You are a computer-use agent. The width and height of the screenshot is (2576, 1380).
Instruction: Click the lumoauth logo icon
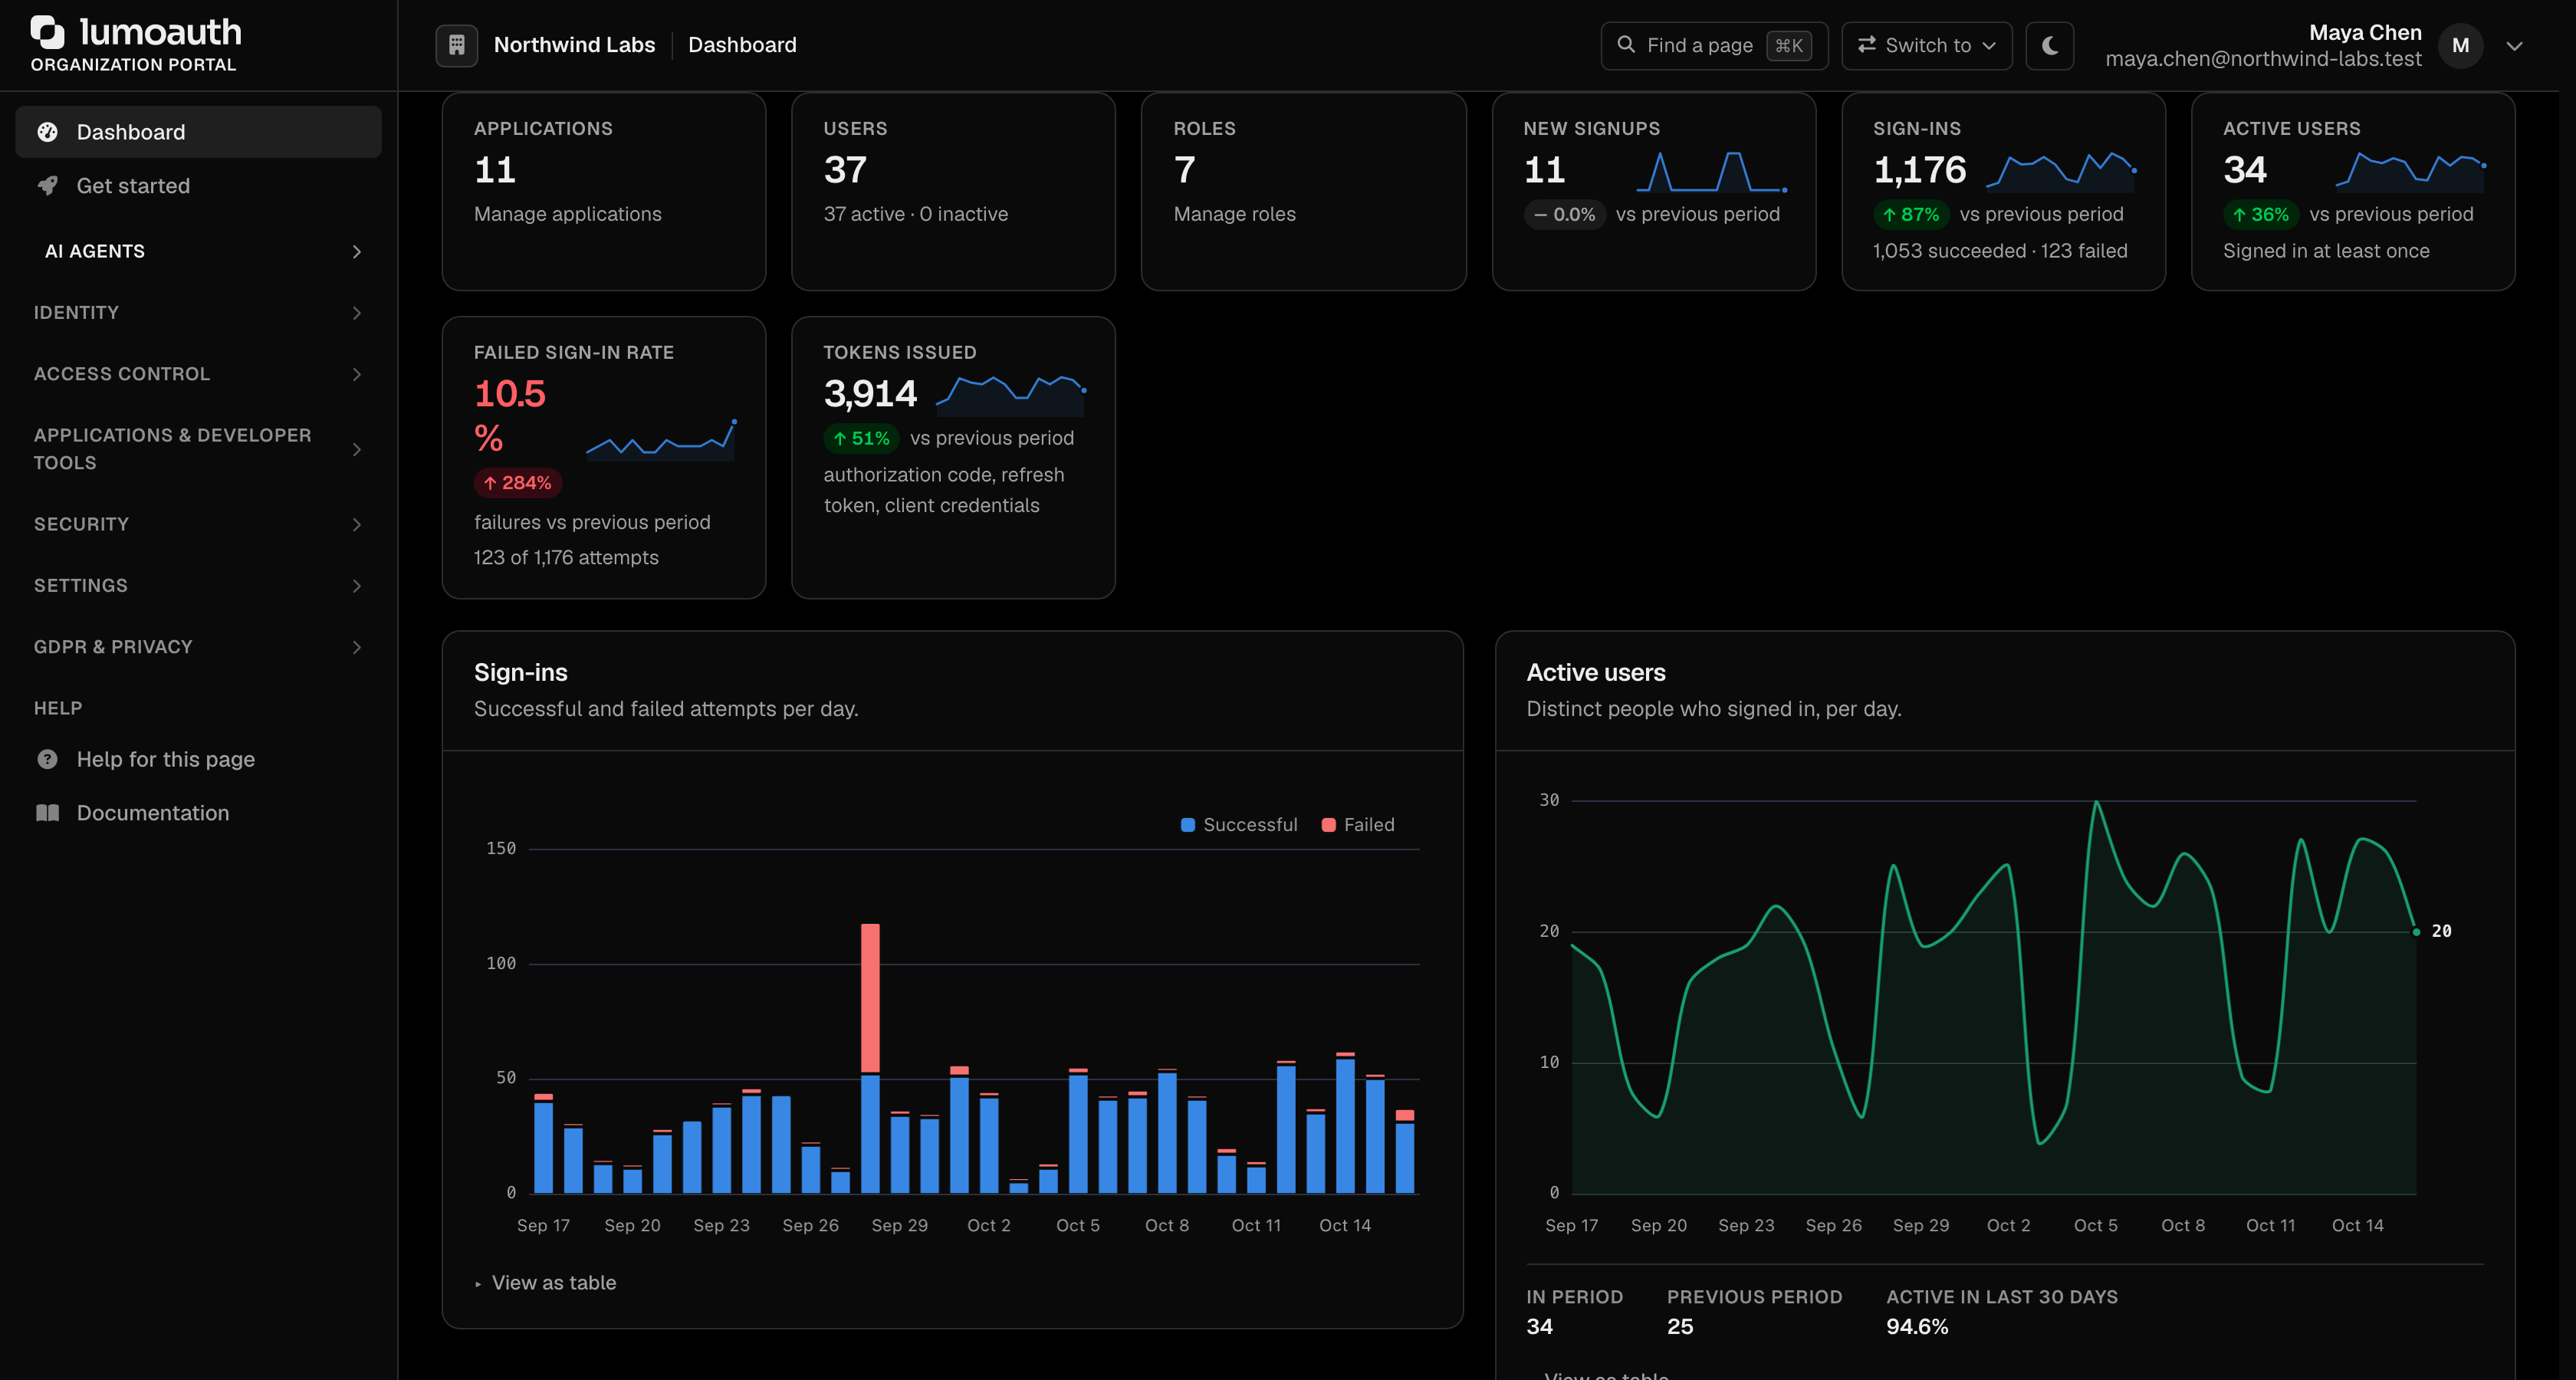pyautogui.click(x=48, y=32)
